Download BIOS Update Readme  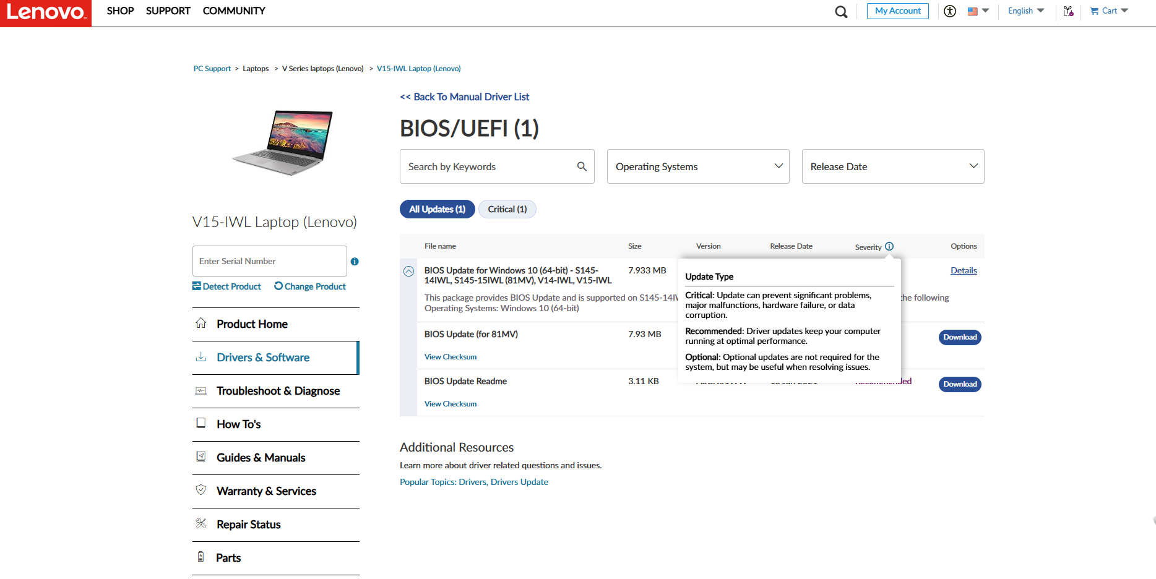coord(960,384)
